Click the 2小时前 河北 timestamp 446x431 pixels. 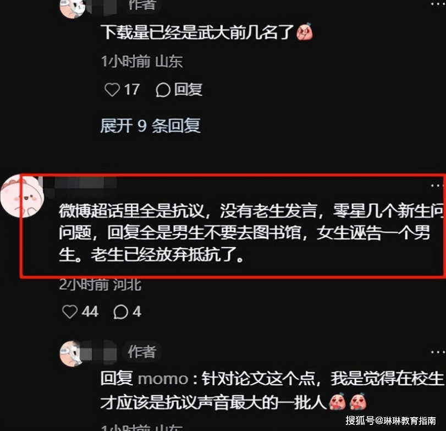pos(100,284)
